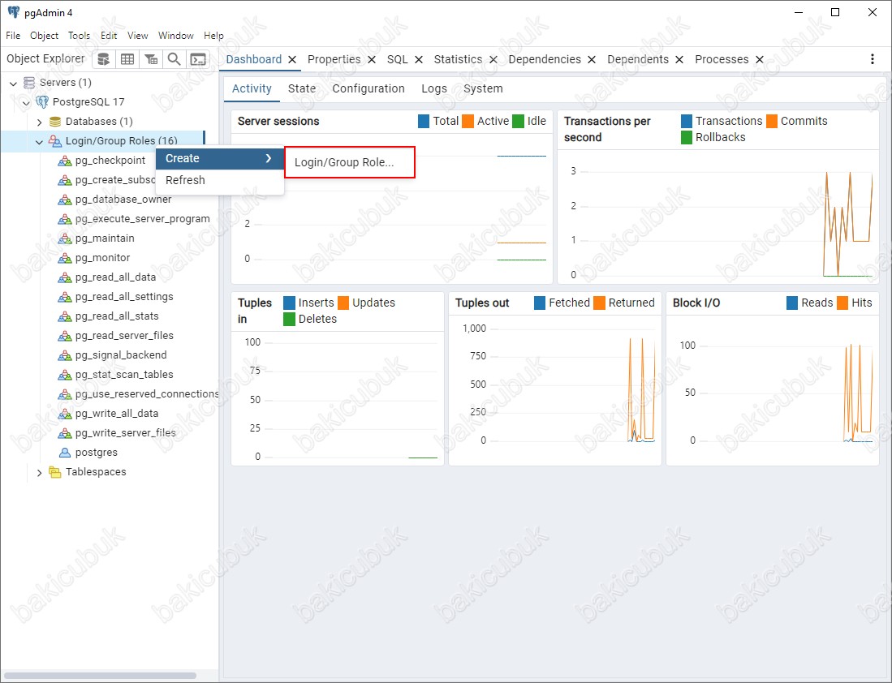Screen dimensions: 892x683
Task: Click the green Deletes legend swatch
Action: tap(289, 319)
